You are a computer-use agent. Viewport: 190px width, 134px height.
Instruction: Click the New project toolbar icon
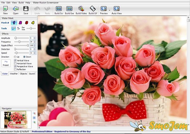tap(5, 9)
